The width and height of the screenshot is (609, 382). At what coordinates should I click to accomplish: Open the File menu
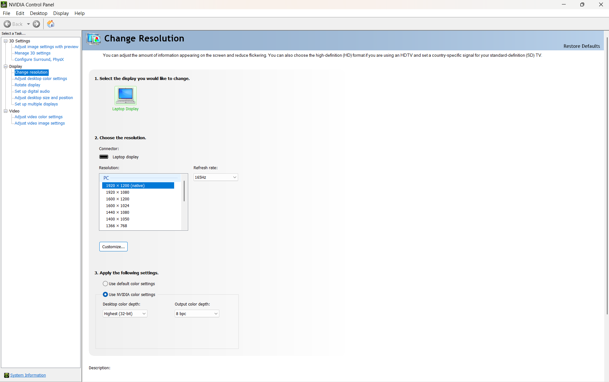6,13
